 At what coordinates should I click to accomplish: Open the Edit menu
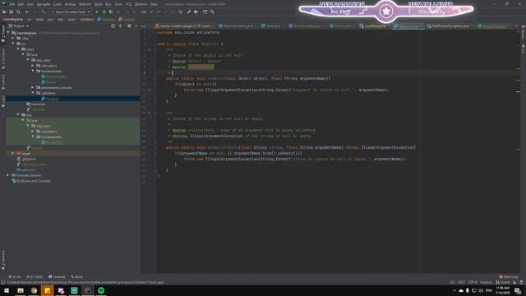(x=21, y=4)
